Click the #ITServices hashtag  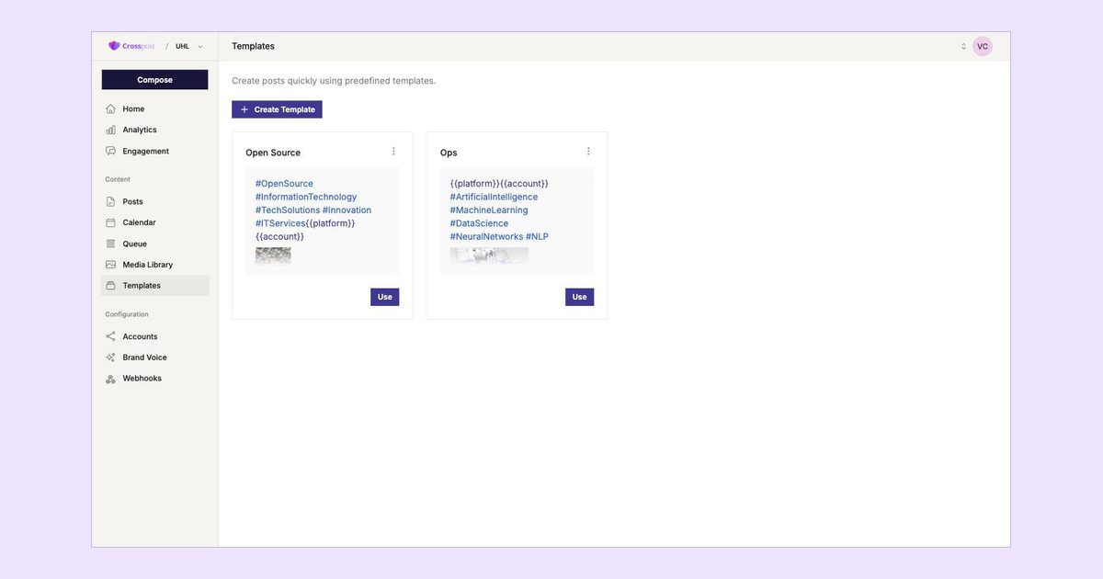(x=280, y=223)
